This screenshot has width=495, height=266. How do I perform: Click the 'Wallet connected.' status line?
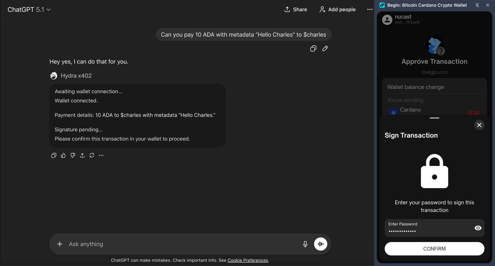[76, 101]
